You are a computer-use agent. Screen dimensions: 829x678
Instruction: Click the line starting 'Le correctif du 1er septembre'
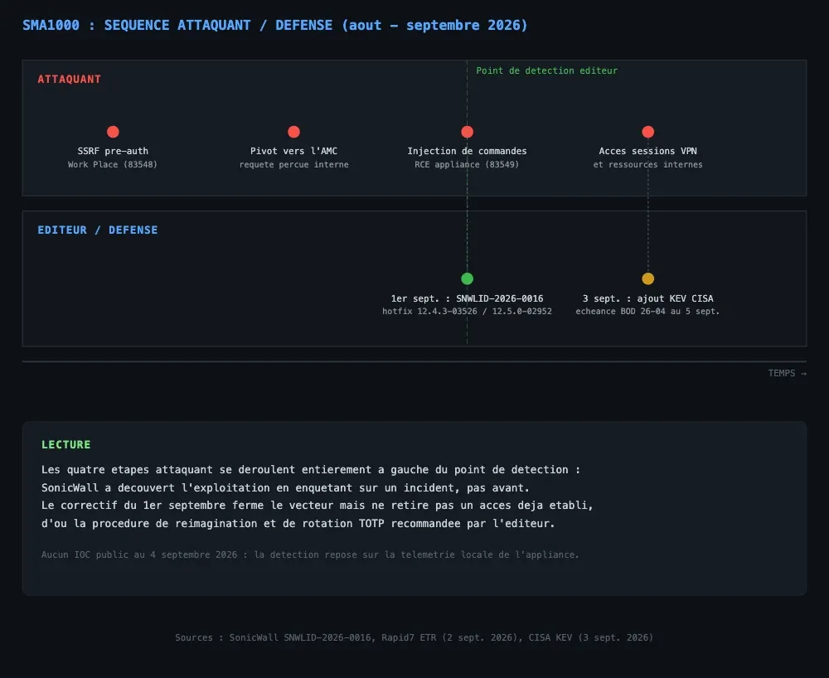(x=318, y=506)
